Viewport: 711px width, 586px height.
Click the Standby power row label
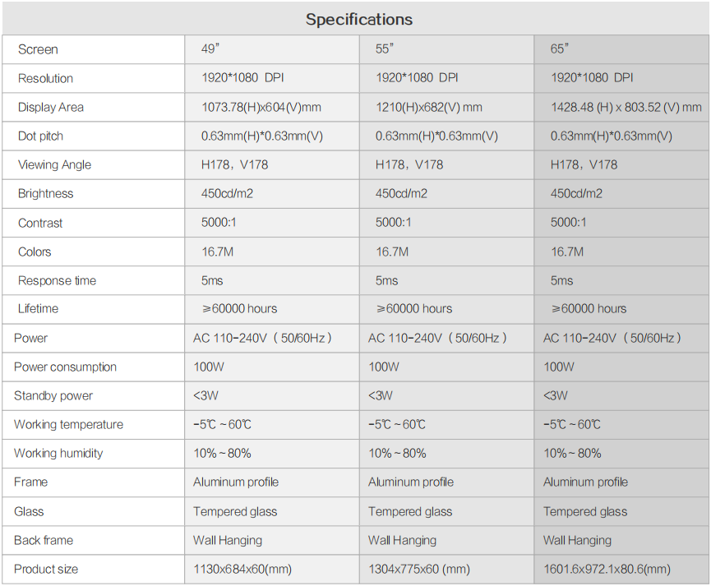point(53,395)
